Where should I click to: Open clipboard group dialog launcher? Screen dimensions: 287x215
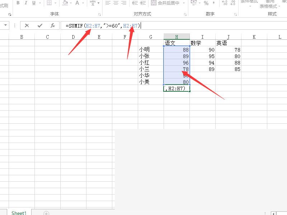[x=10, y=14]
